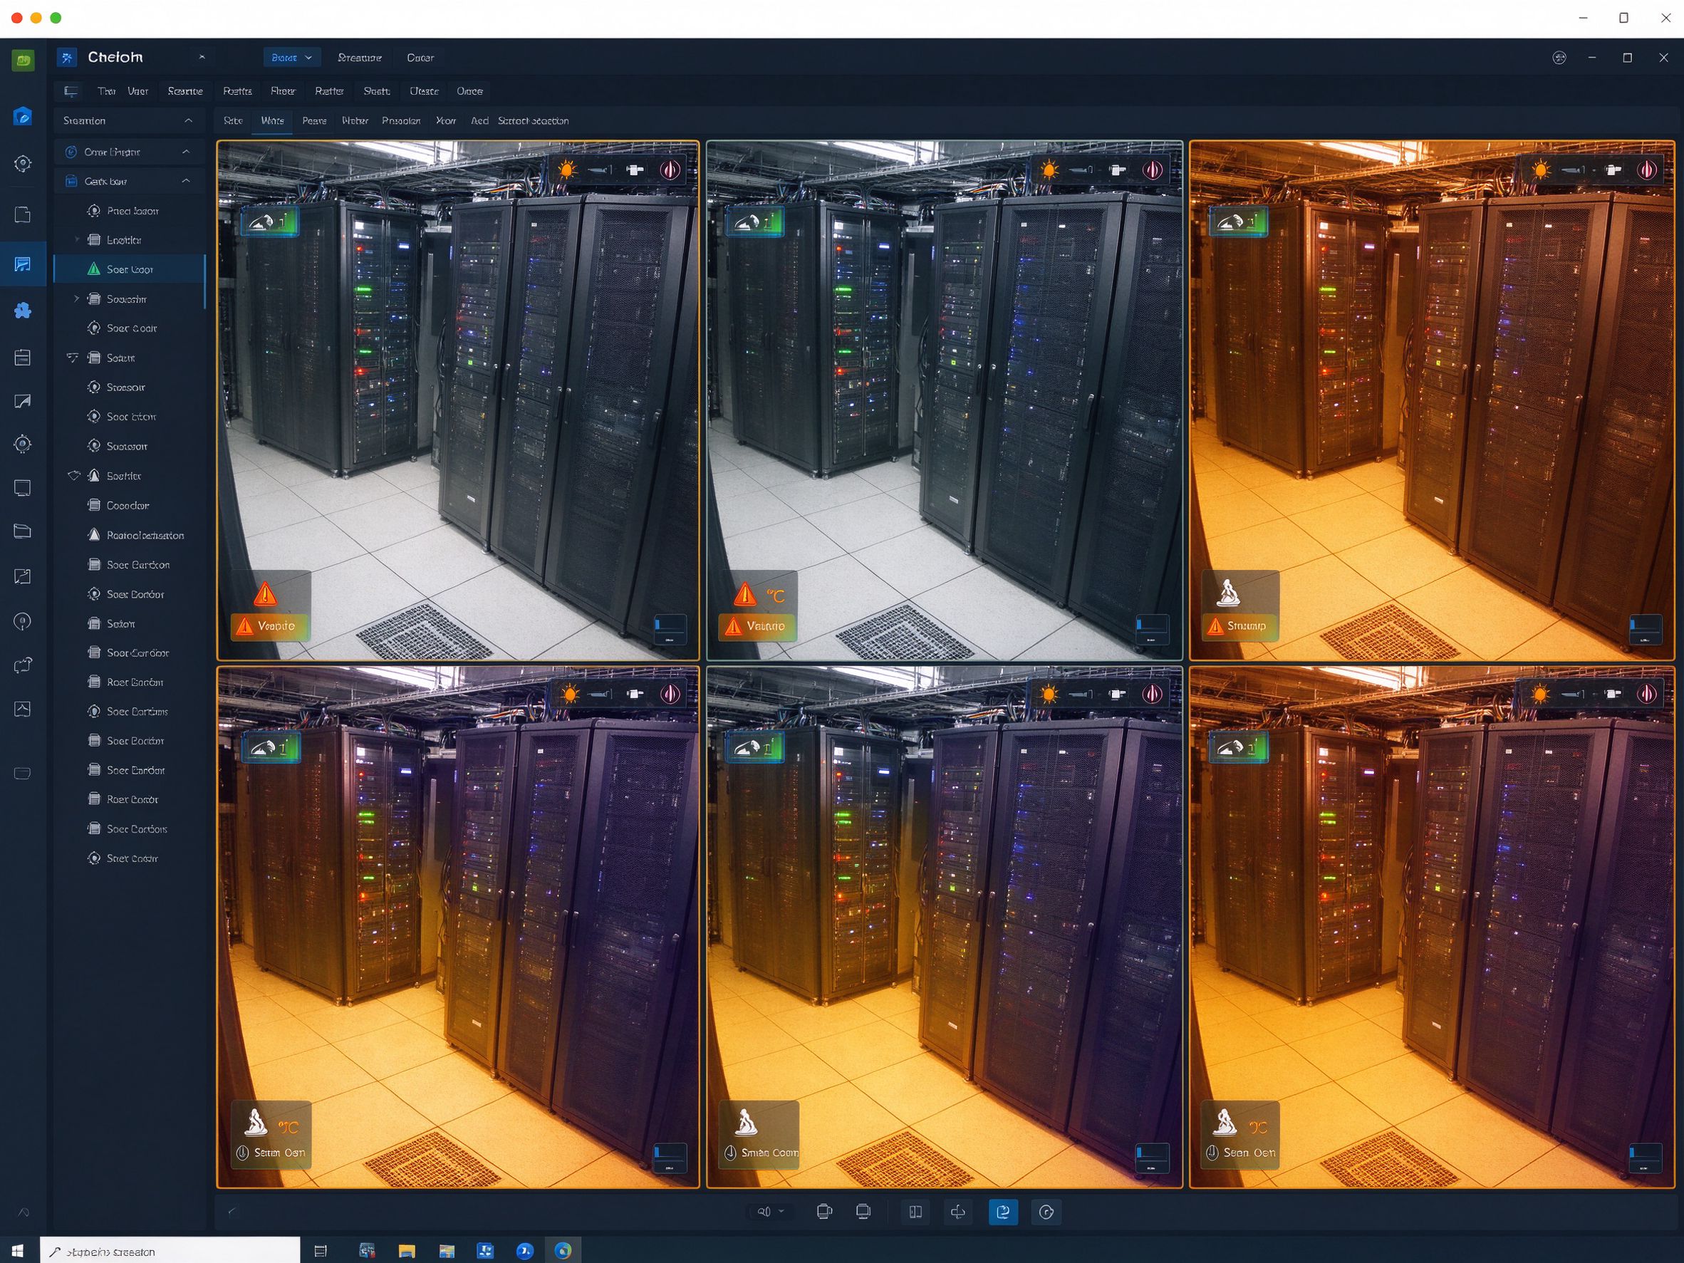Click the Vaabie alert button in first feed
Screen dimensions: 1684x1263
[x=270, y=625]
